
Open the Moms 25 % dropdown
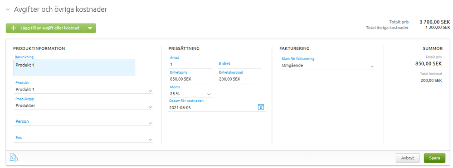tap(190, 94)
